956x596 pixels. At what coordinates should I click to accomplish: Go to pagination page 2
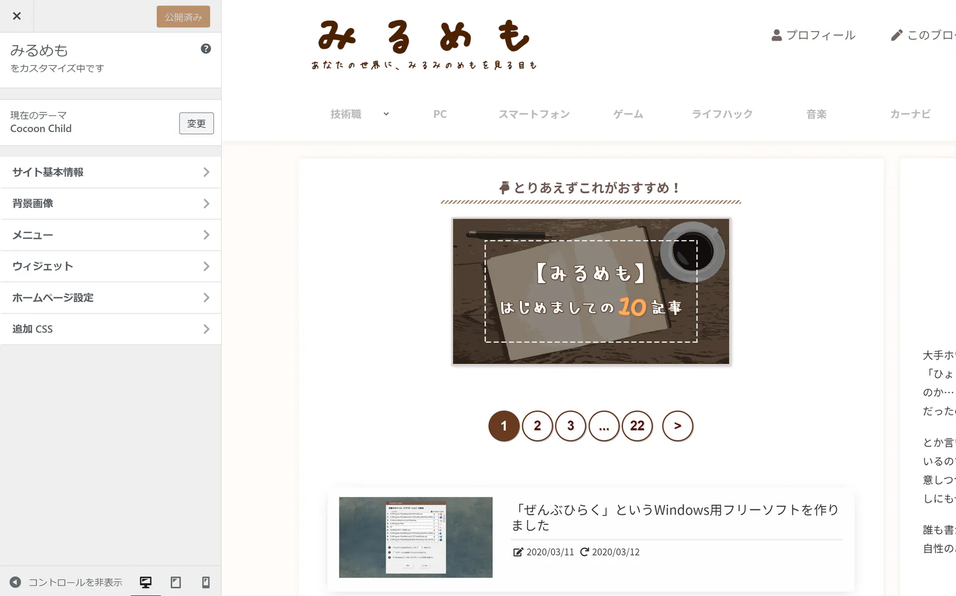tap(537, 426)
